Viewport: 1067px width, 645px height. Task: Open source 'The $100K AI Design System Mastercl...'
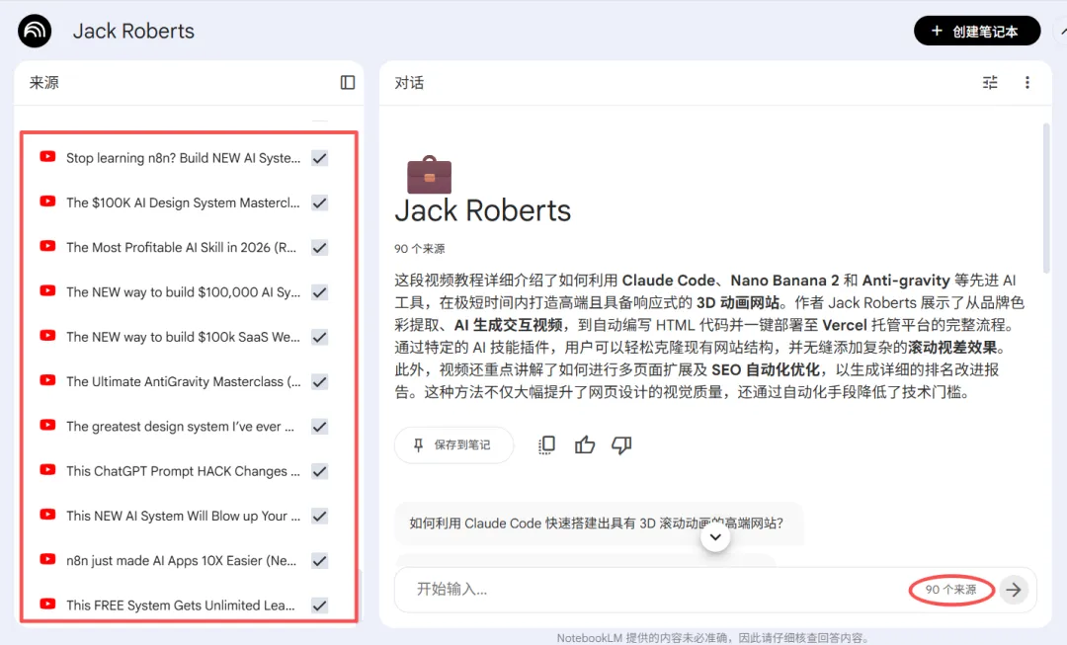click(x=183, y=202)
